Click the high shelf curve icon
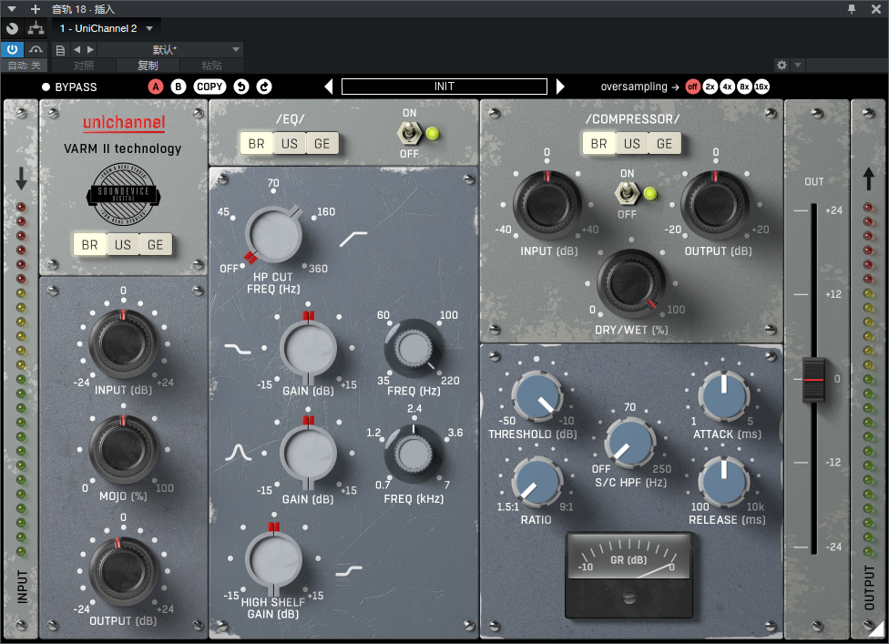 click(349, 571)
